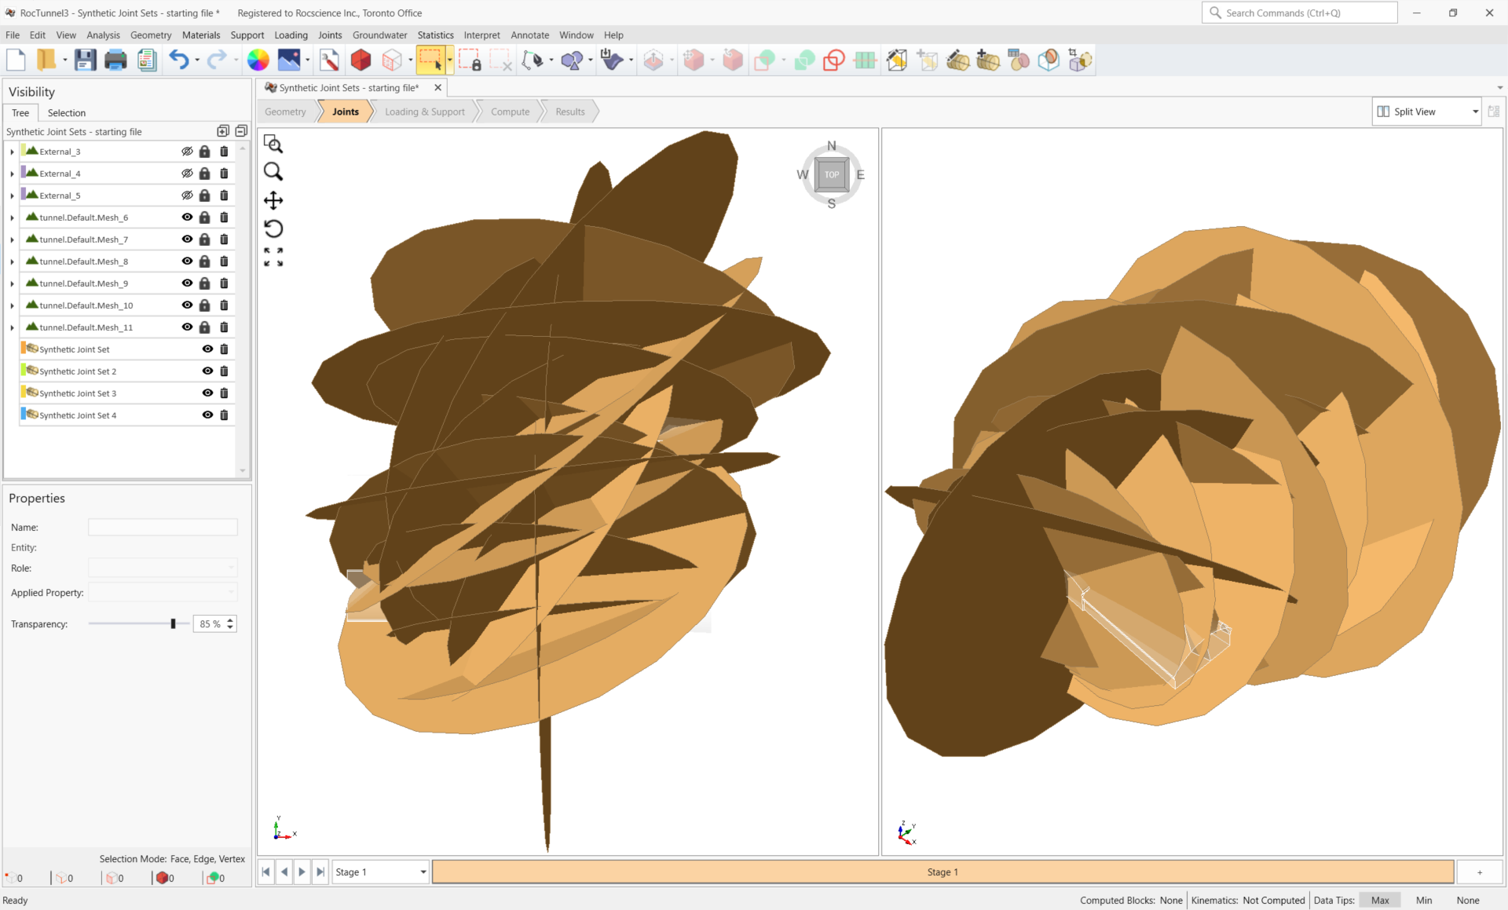
Task: Toggle visibility of Synthetic Joint Set
Action: point(208,349)
